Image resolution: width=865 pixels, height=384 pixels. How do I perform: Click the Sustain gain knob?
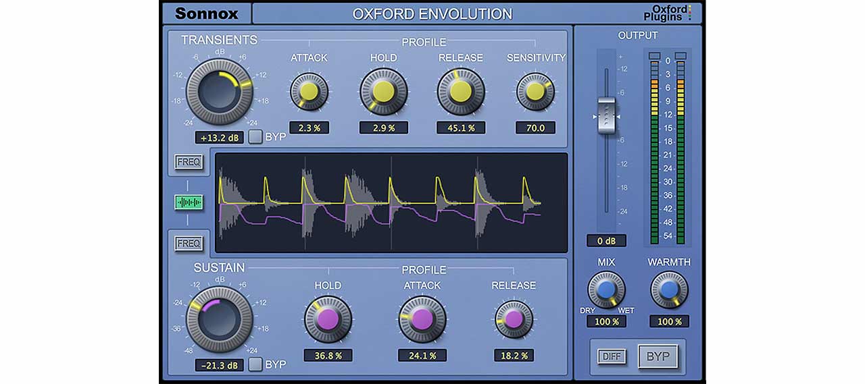(219, 319)
